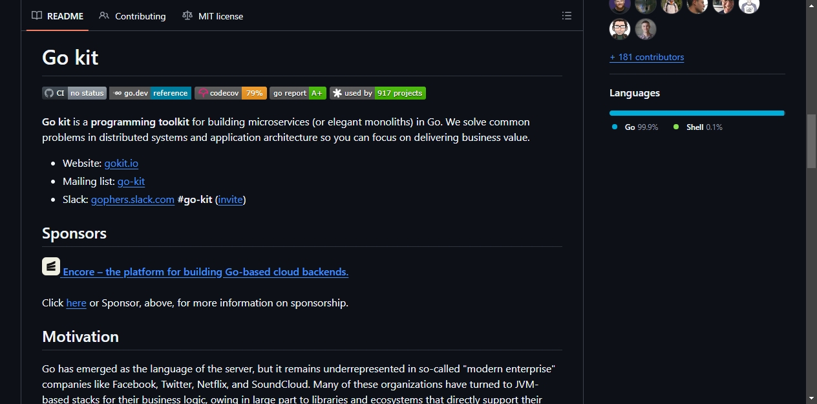
Task: Click the Encore sponsor logo icon
Action: [x=51, y=266]
